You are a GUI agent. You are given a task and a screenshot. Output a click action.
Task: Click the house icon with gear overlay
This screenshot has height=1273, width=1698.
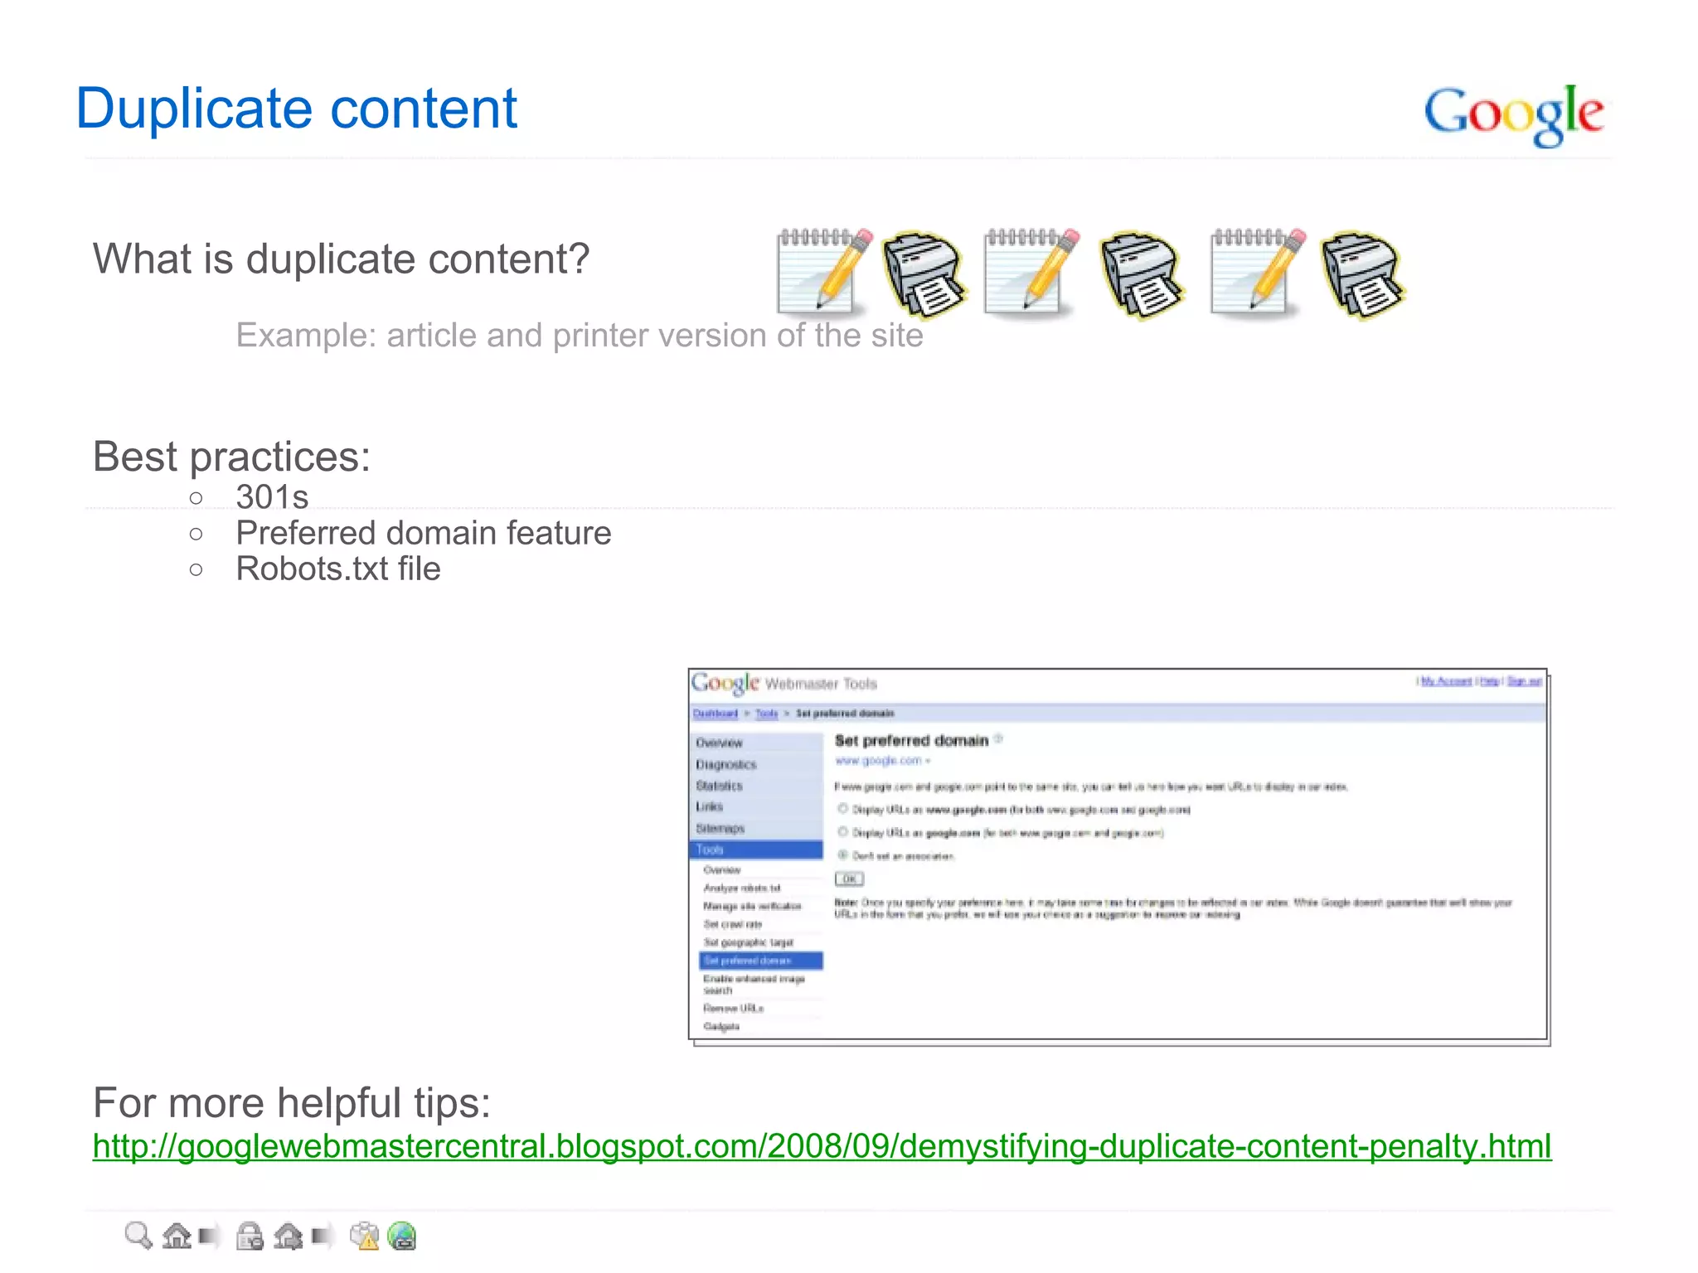[288, 1236]
